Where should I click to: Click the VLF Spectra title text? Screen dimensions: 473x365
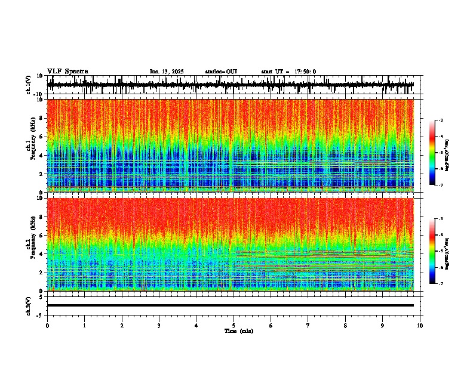(67, 72)
